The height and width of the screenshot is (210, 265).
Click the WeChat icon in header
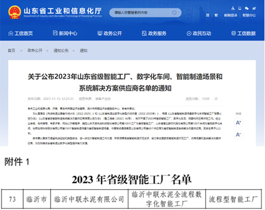pos(247,8)
